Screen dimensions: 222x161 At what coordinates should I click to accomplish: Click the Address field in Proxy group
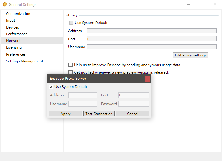[151, 31]
